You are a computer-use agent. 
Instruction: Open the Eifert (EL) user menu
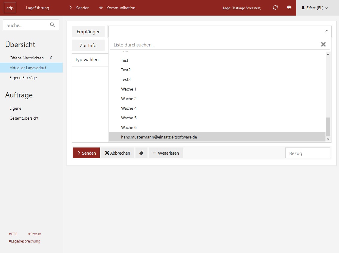click(x=314, y=8)
